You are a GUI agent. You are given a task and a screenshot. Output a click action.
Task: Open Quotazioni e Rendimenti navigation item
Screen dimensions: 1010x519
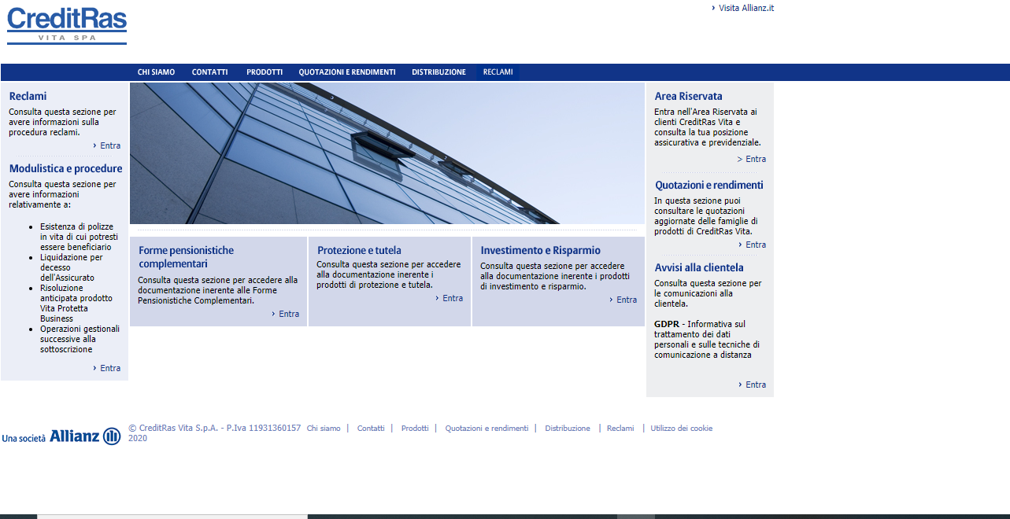pos(346,72)
